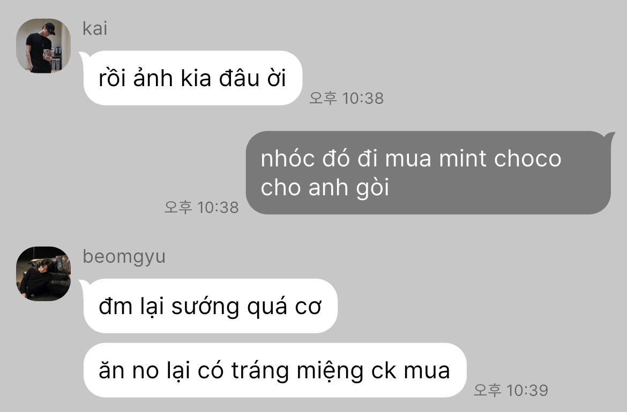Click the text "cho anh gòi" in the gray bubble
Viewport: 627px width, 412px height.
tap(325, 188)
